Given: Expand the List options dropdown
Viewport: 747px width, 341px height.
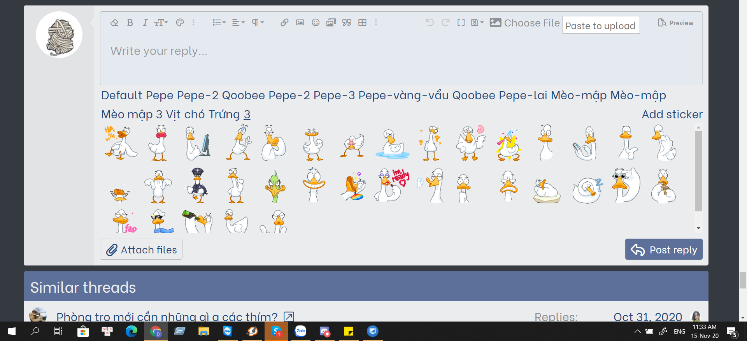Looking at the screenshot, I should click(219, 23).
